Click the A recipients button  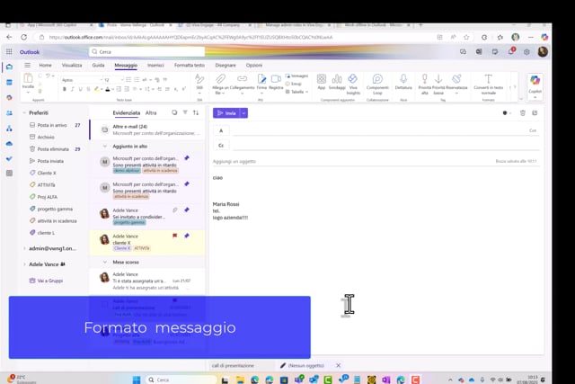pyautogui.click(x=221, y=130)
